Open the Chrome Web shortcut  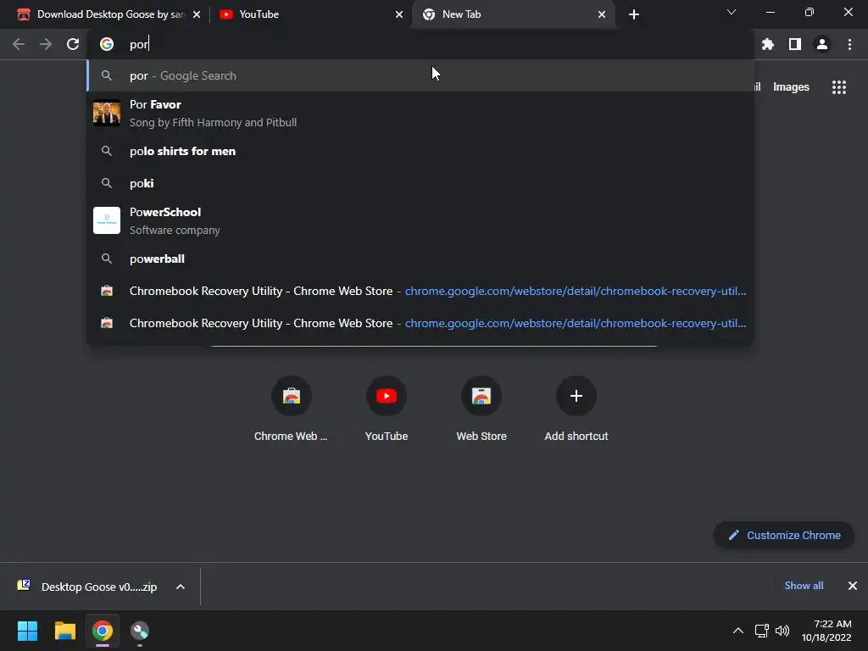coord(292,409)
